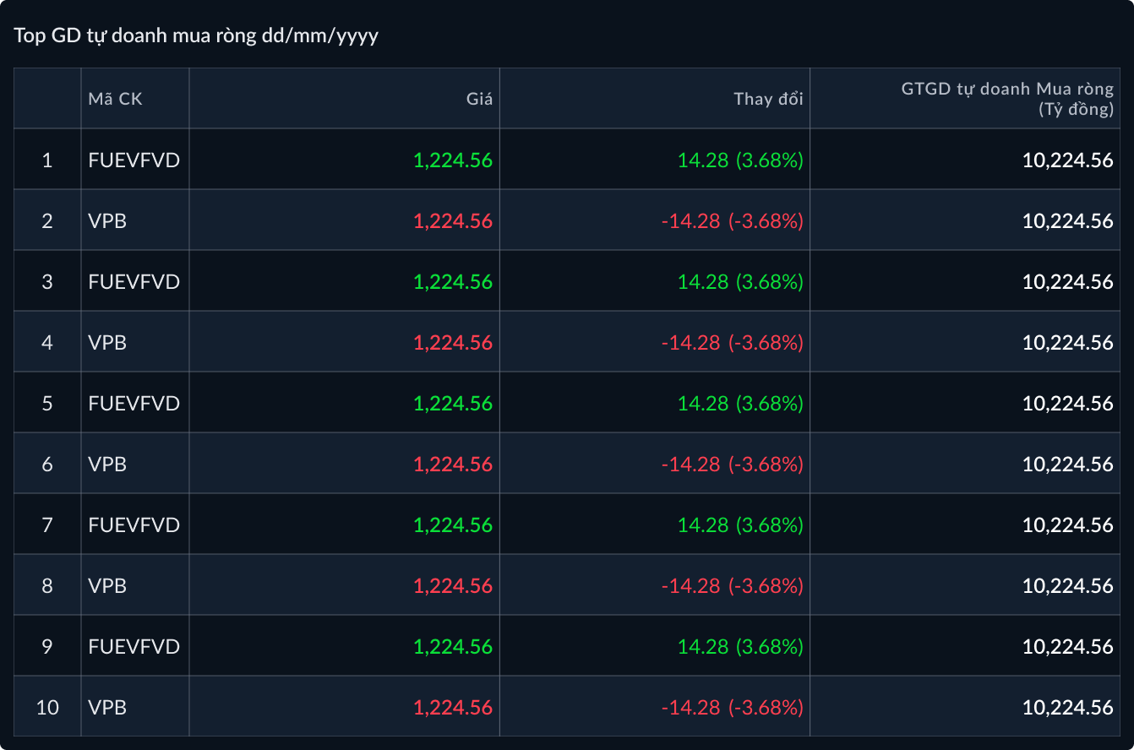Open VPB ticker in row 2

[107, 220]
